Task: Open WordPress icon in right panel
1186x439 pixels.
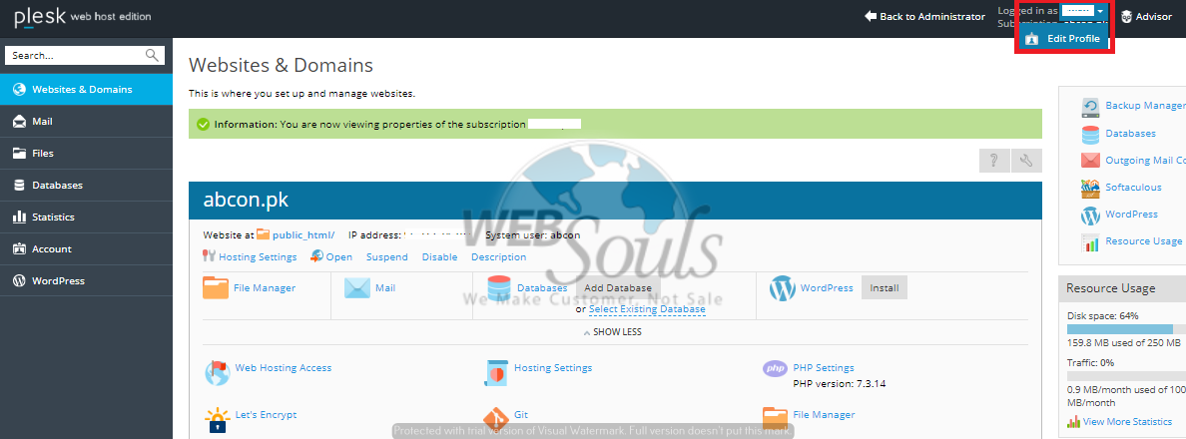Action: (1091, 216)
